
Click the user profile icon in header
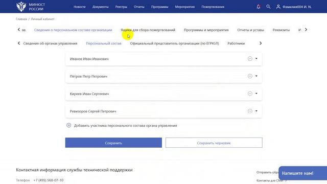coord(278,7)
